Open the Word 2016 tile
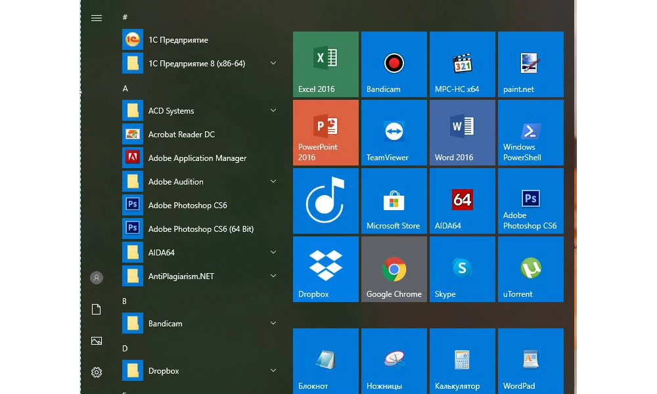 tap(462, 132)
